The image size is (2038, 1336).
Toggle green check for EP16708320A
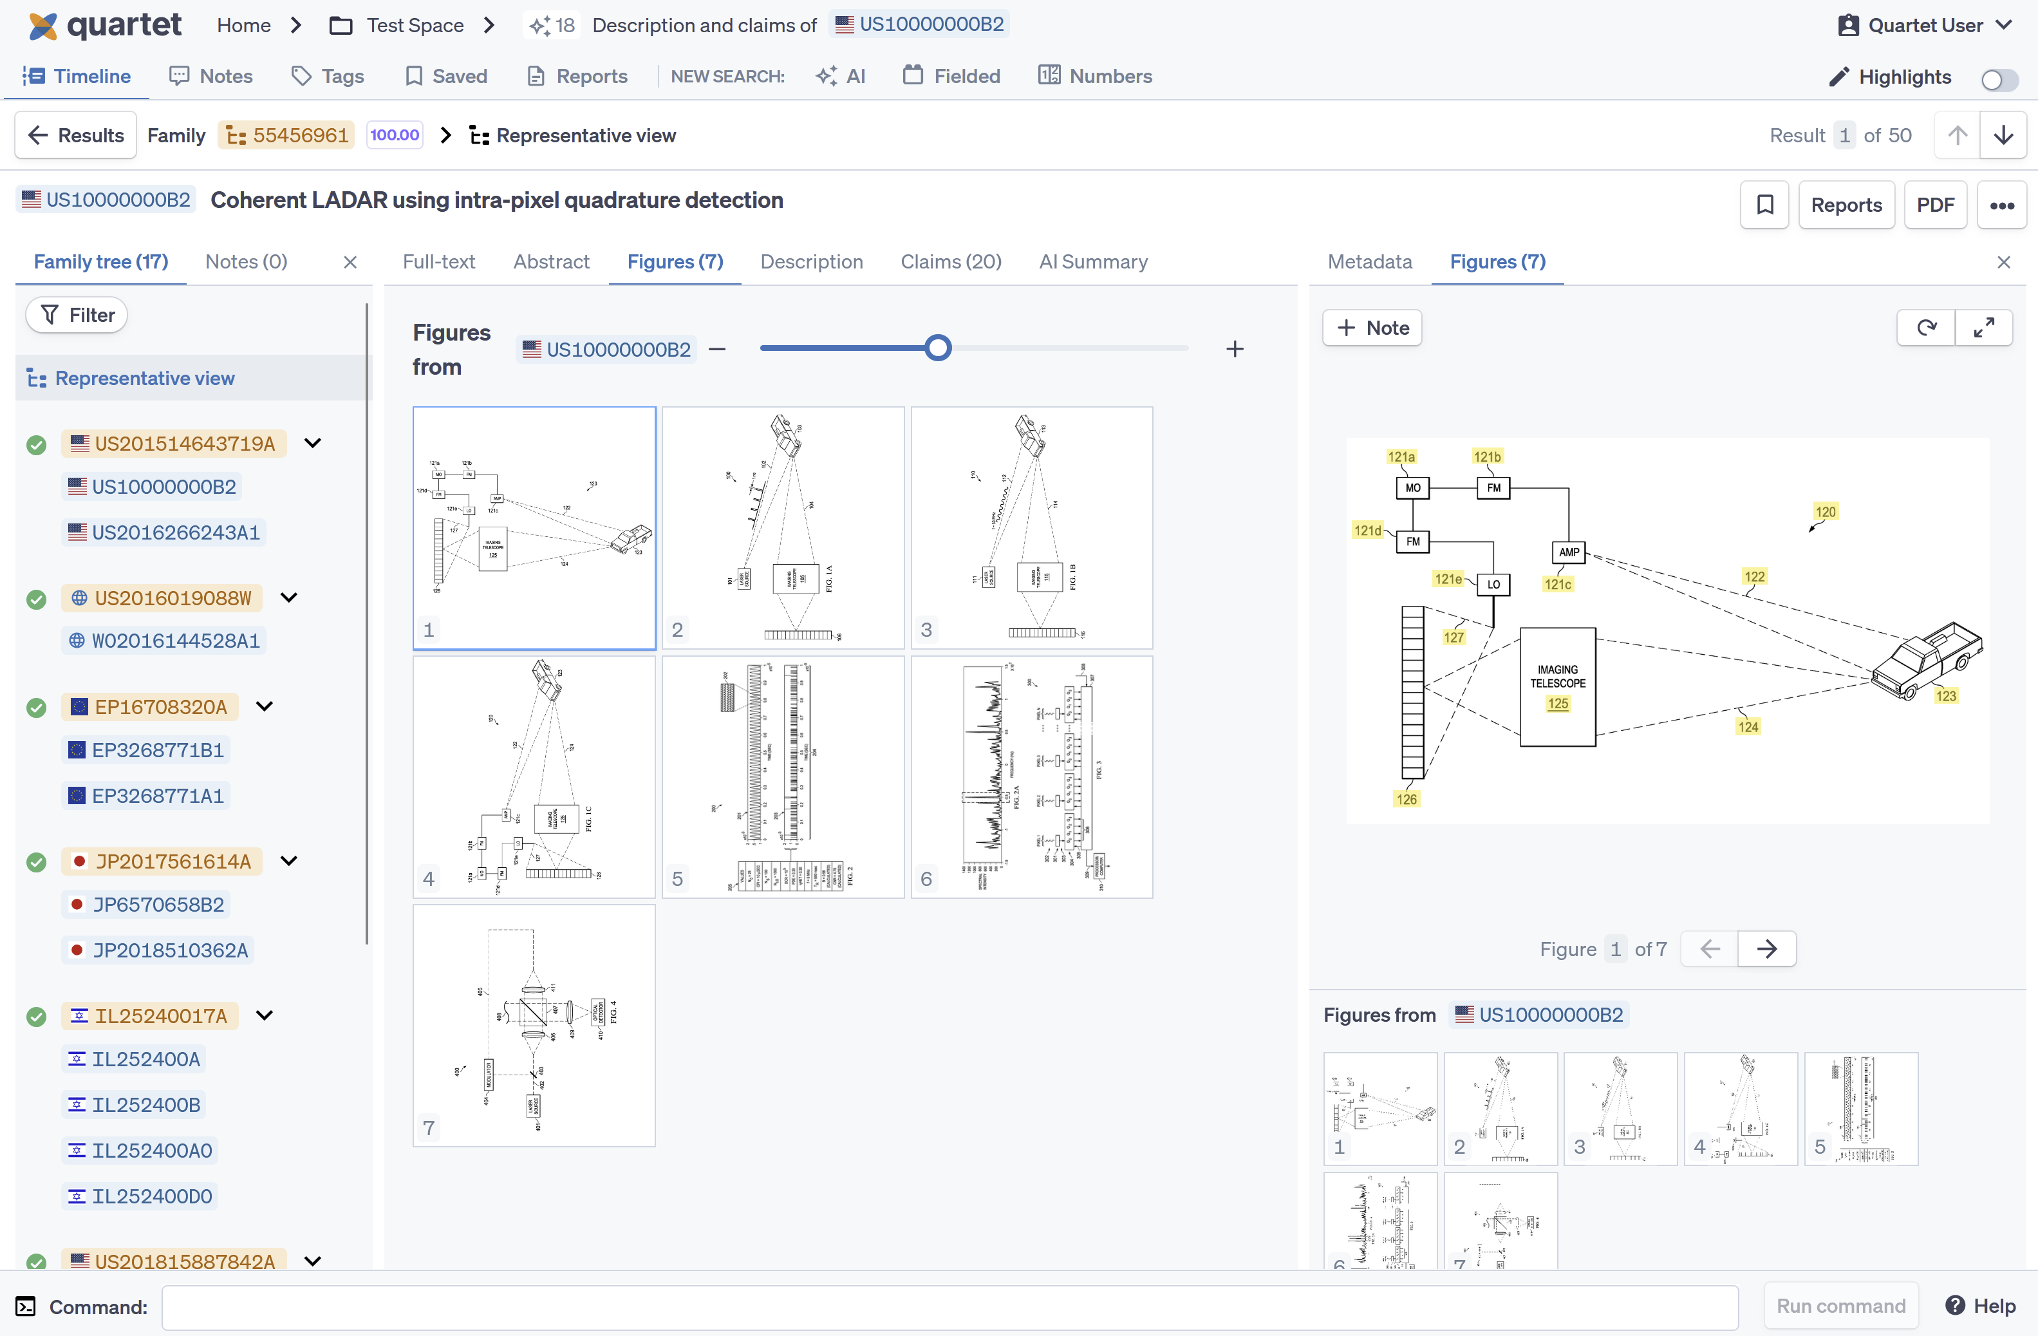tap(36, 708)
